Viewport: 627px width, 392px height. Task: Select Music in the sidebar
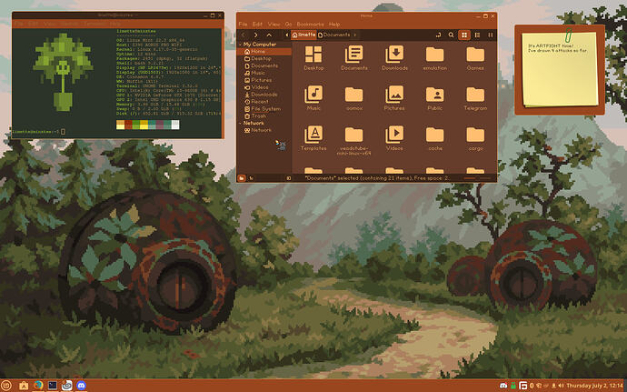[x=264, y=73]
